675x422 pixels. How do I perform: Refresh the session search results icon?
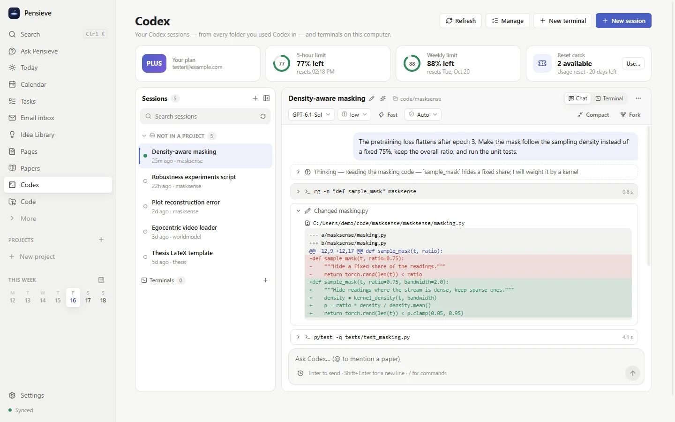click(263, 116)
